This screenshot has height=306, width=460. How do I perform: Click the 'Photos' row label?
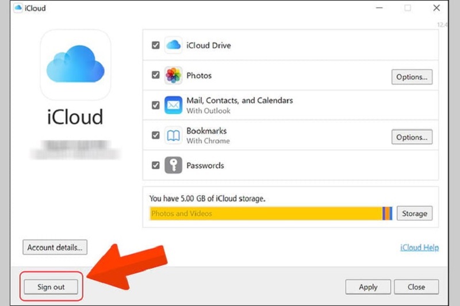199,76
